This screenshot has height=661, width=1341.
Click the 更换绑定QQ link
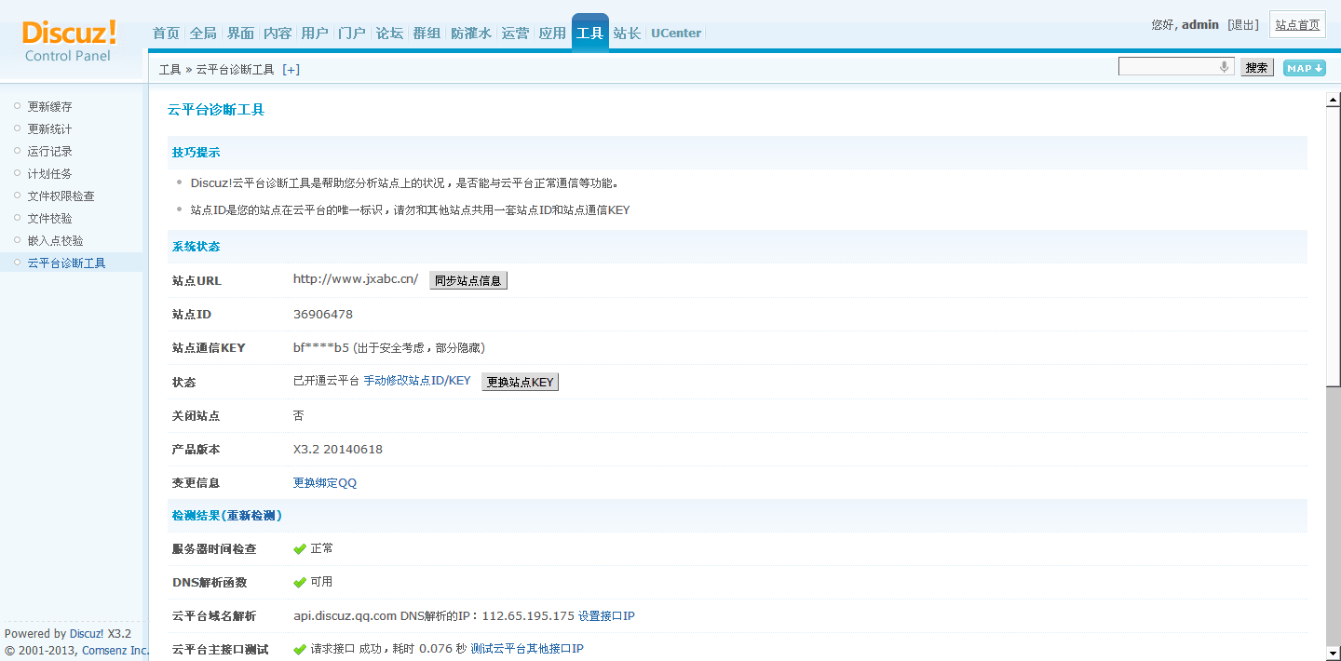[325, 483]
